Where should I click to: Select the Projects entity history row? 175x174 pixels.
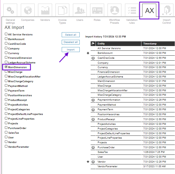(x=133, y=143)
